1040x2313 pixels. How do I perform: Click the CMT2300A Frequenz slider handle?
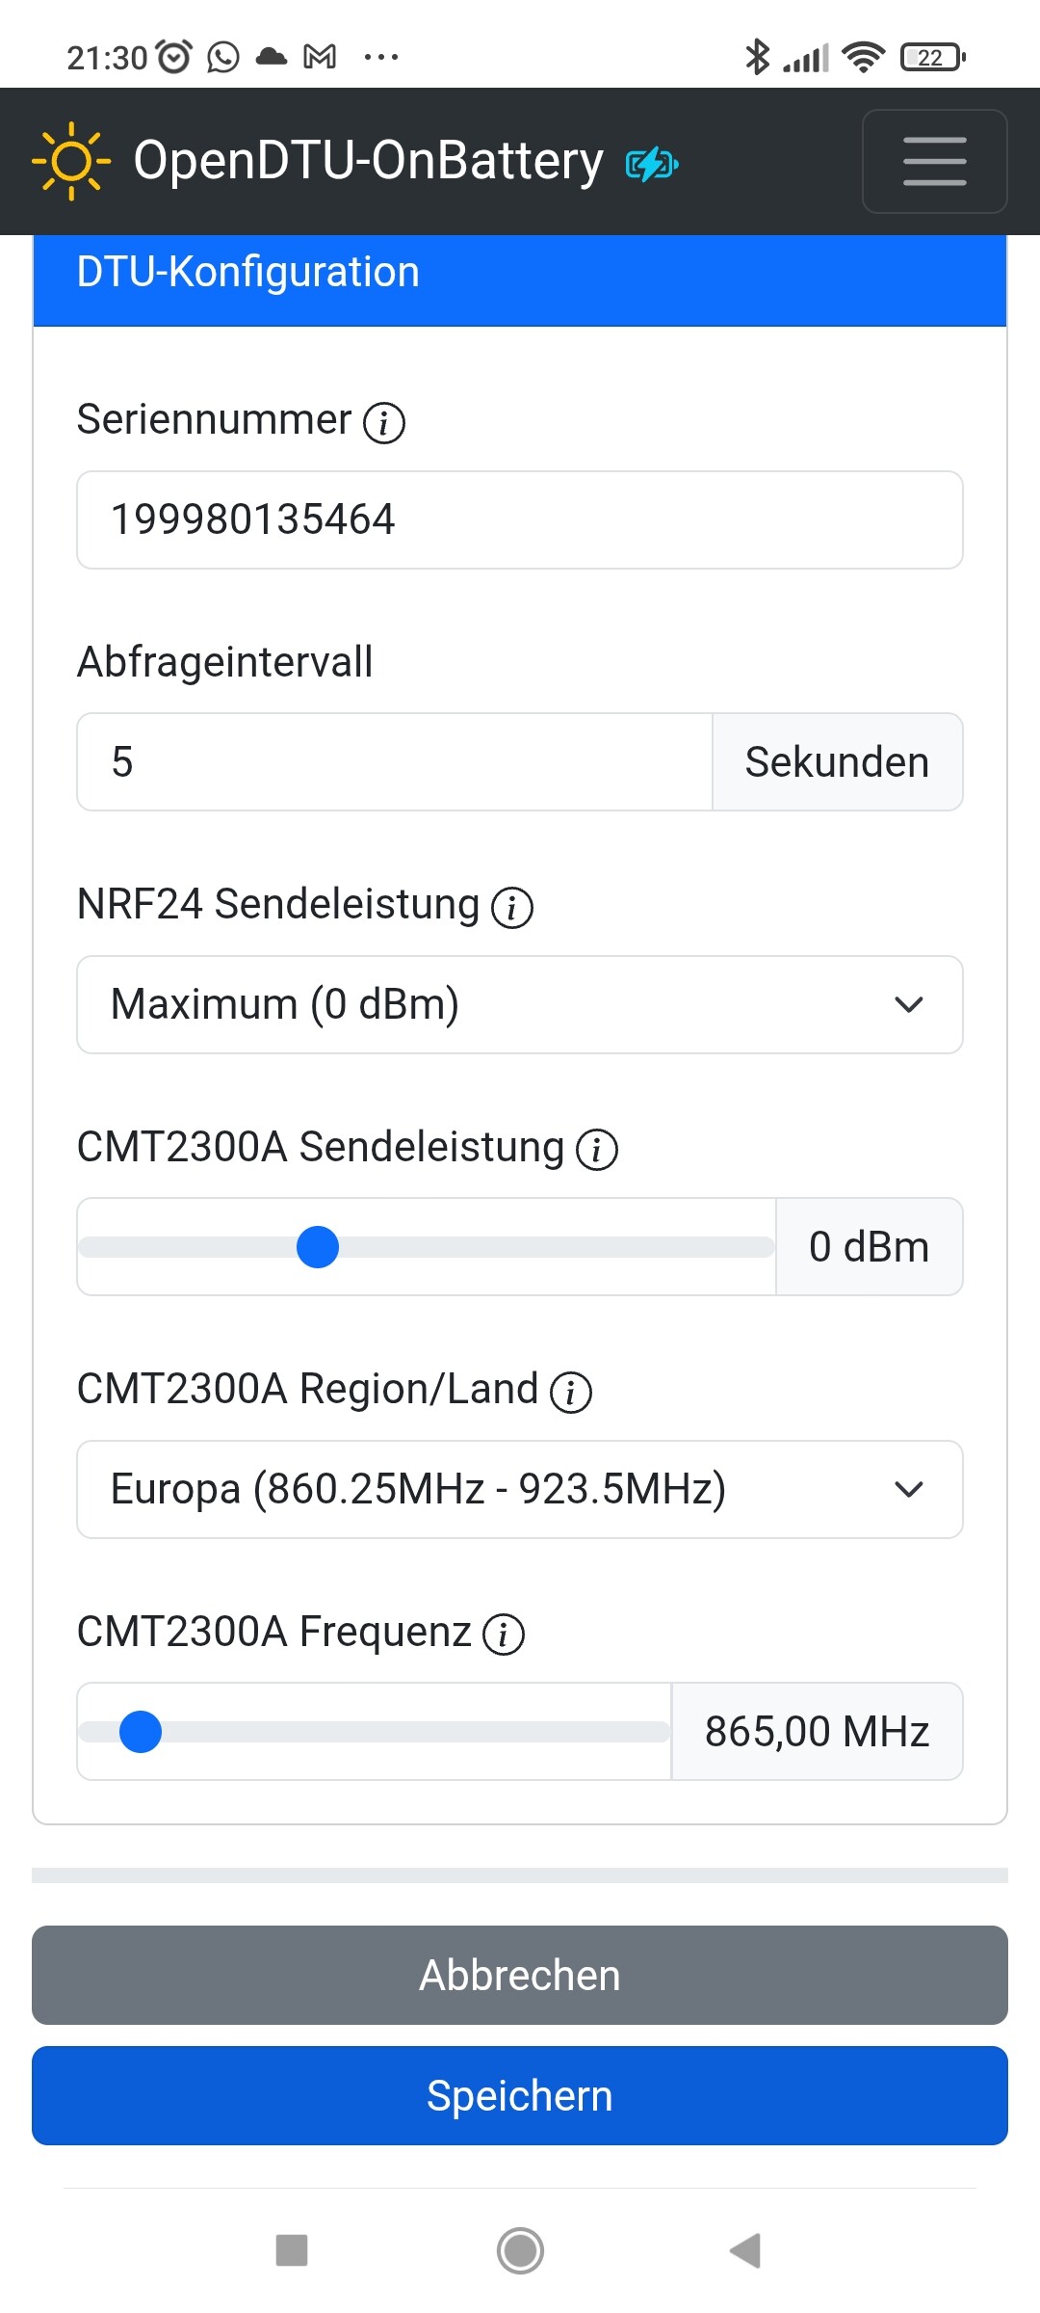[x=141, y=1732]
